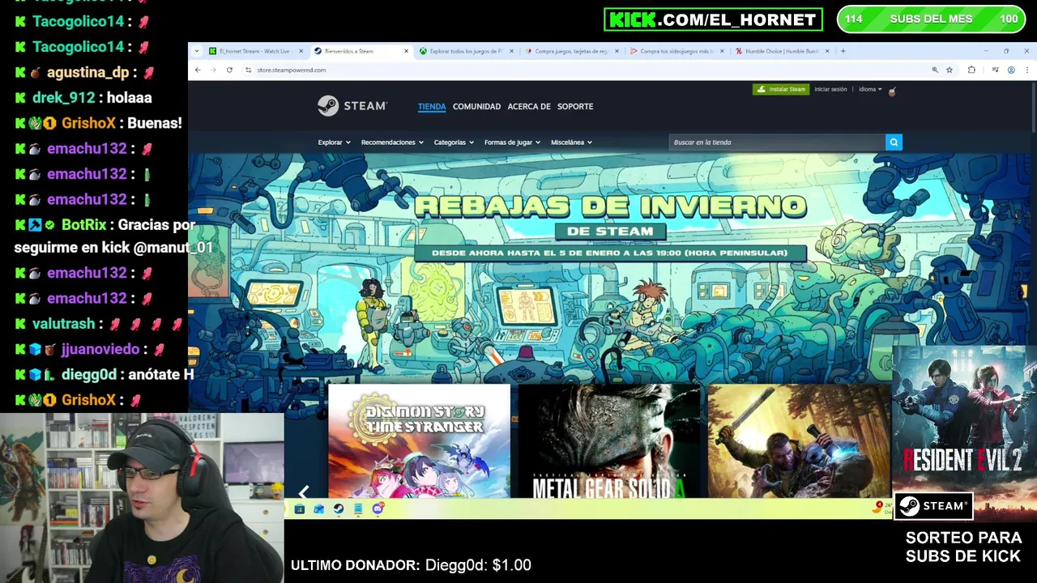The width and height of the screenshot is (1037, 583).
Task: Open the Metal Gear Solid Delta card
Action: 609,441
